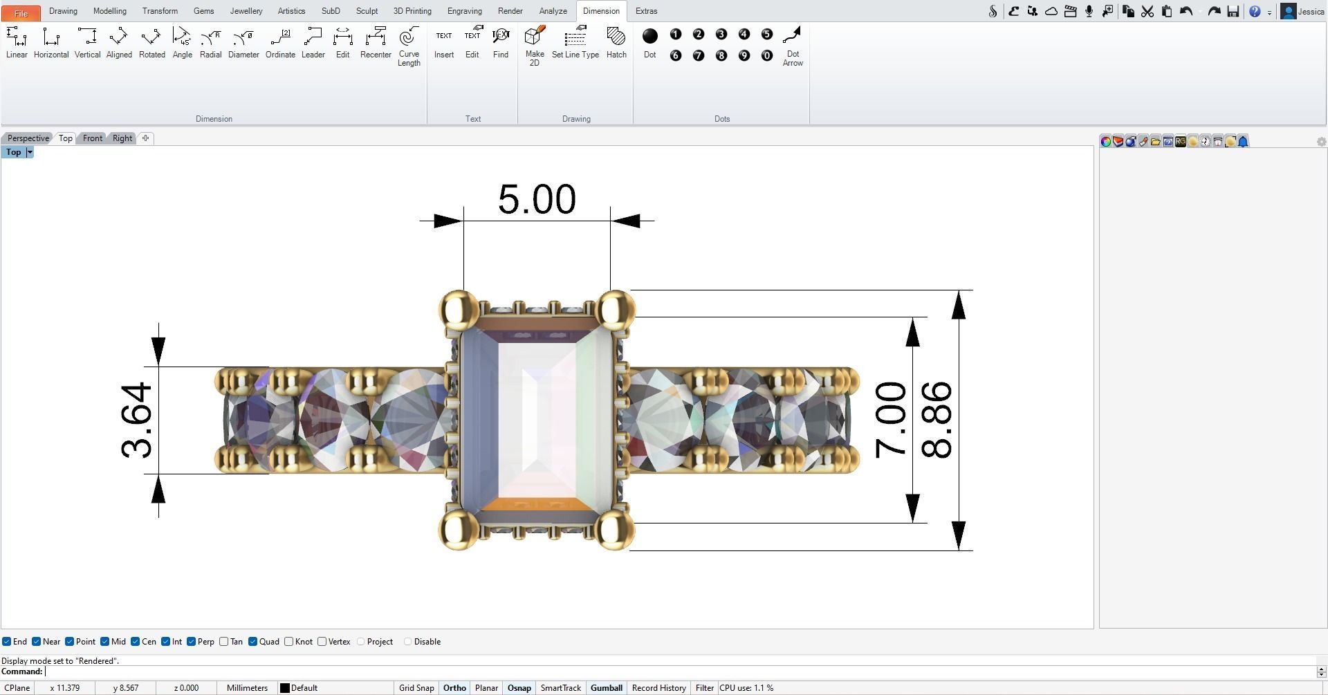Toggle SmartTrack in the status bar
Image resolution: width=1328 pixels, height=695 pixels.
(560, 688)
